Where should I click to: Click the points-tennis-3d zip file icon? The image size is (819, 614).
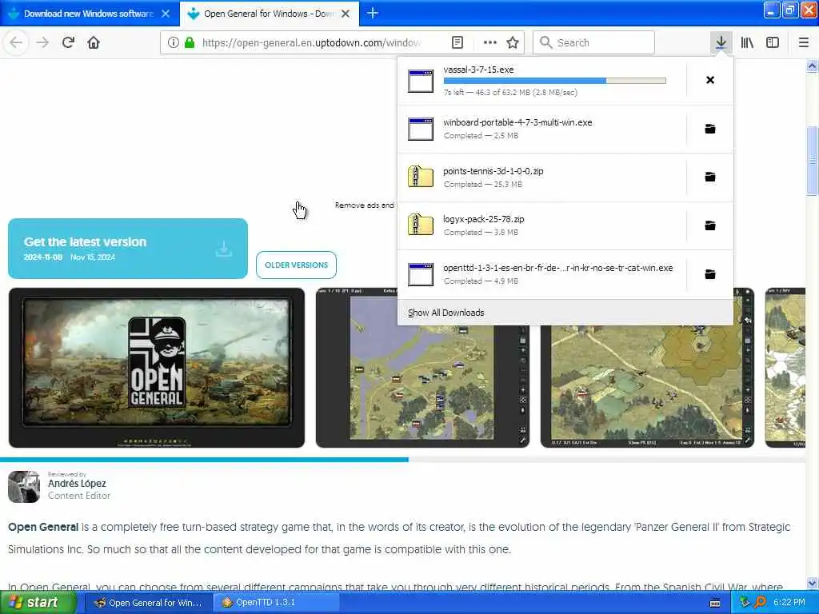tap(421, 177)
